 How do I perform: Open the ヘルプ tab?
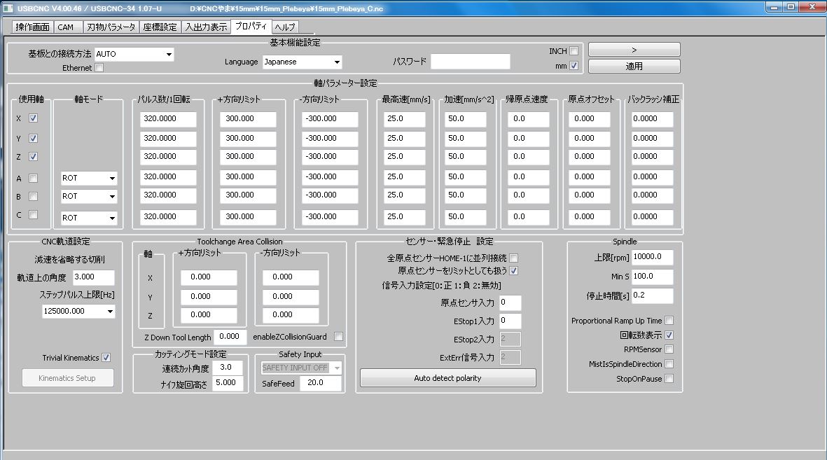pos(285,27)
